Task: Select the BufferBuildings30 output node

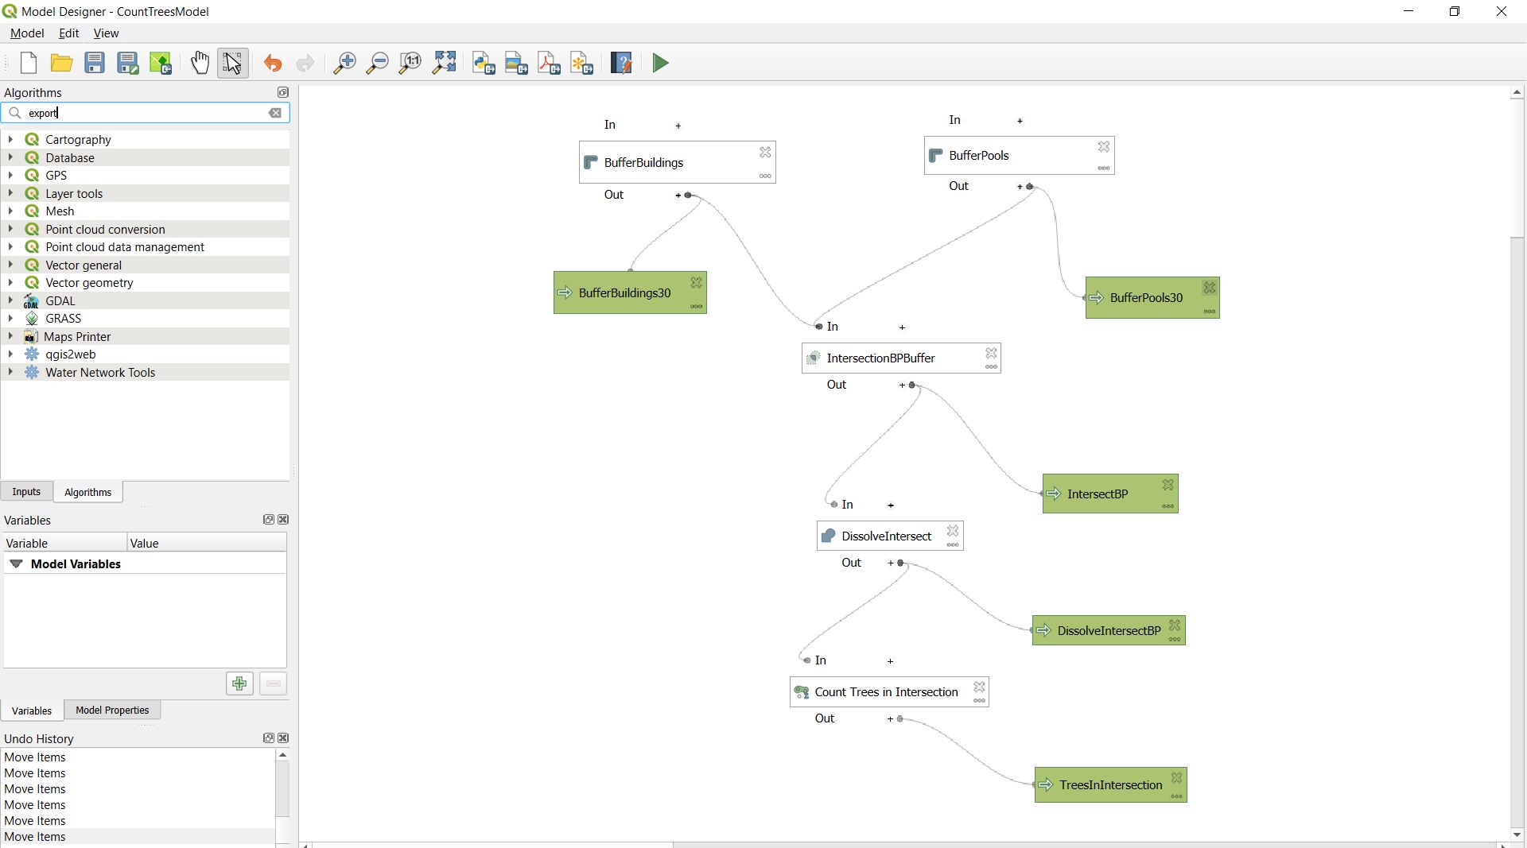Action: pos(630,292)
